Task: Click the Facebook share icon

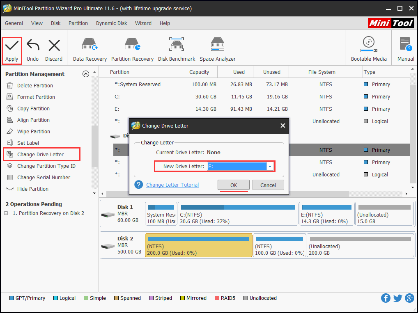Action: tap(386, 298)
